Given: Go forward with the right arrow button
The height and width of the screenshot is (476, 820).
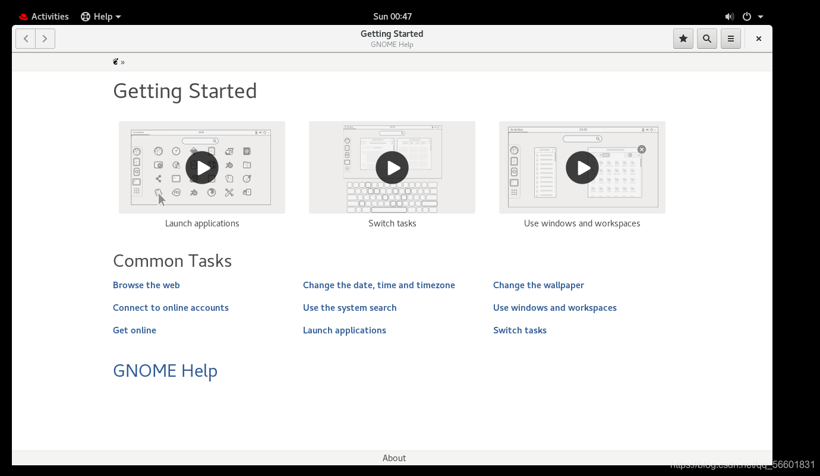Looking at the screenshot, I should tap(45, 39).
